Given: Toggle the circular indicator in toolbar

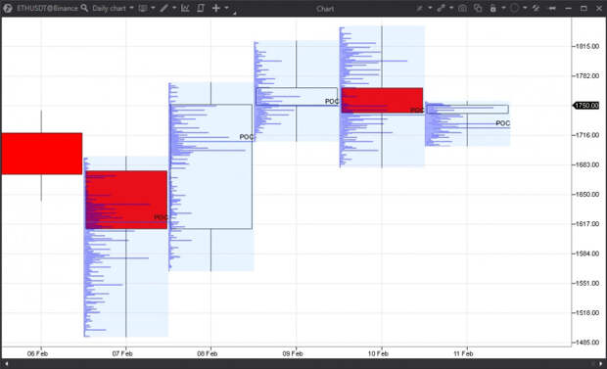Looking at the screenshot, I should 514,8.
